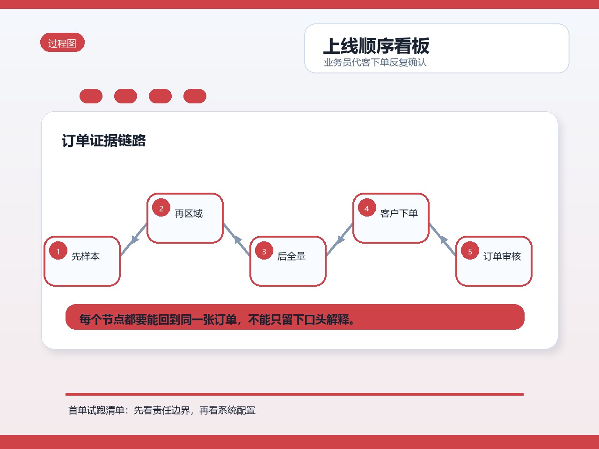Click the number 2 circle badge
Viewport: 599px width, 449px height.
click(x=161, y=208)
